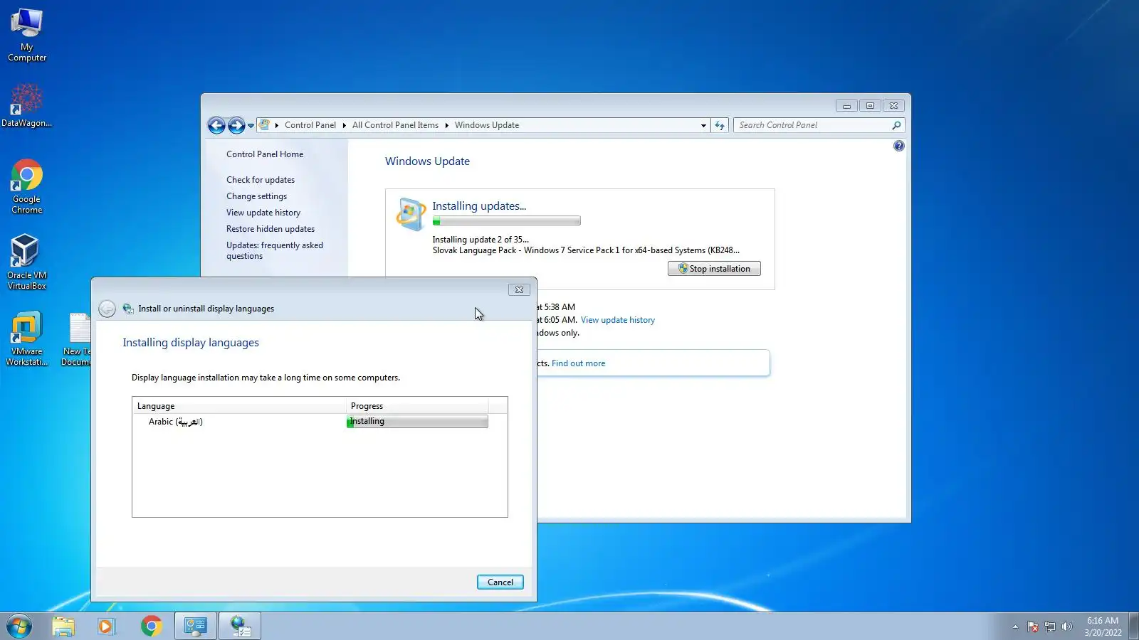Minimize the Control Panel window
1139x640 pixels.
[846, 106]
